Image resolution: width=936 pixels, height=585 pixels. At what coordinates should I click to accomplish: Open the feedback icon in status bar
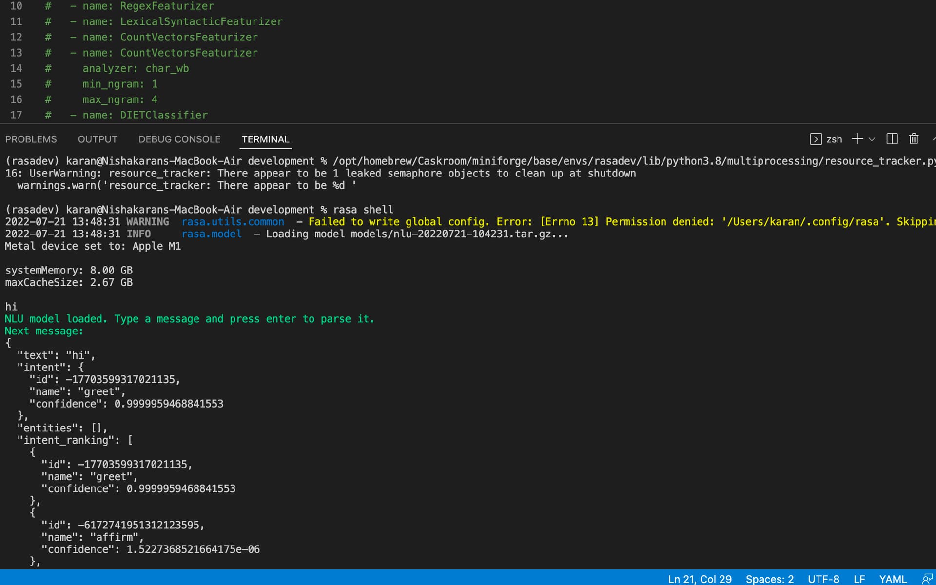coord(927,579)
